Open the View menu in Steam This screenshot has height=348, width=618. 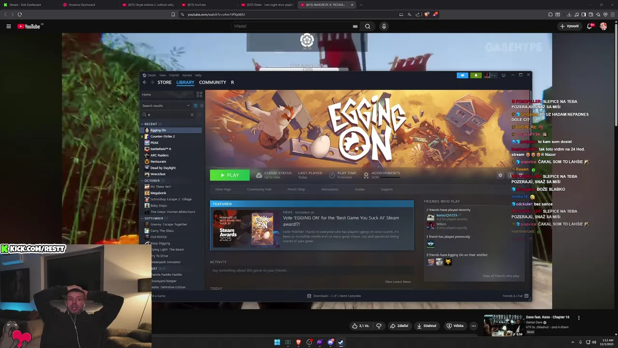point(163,75)
